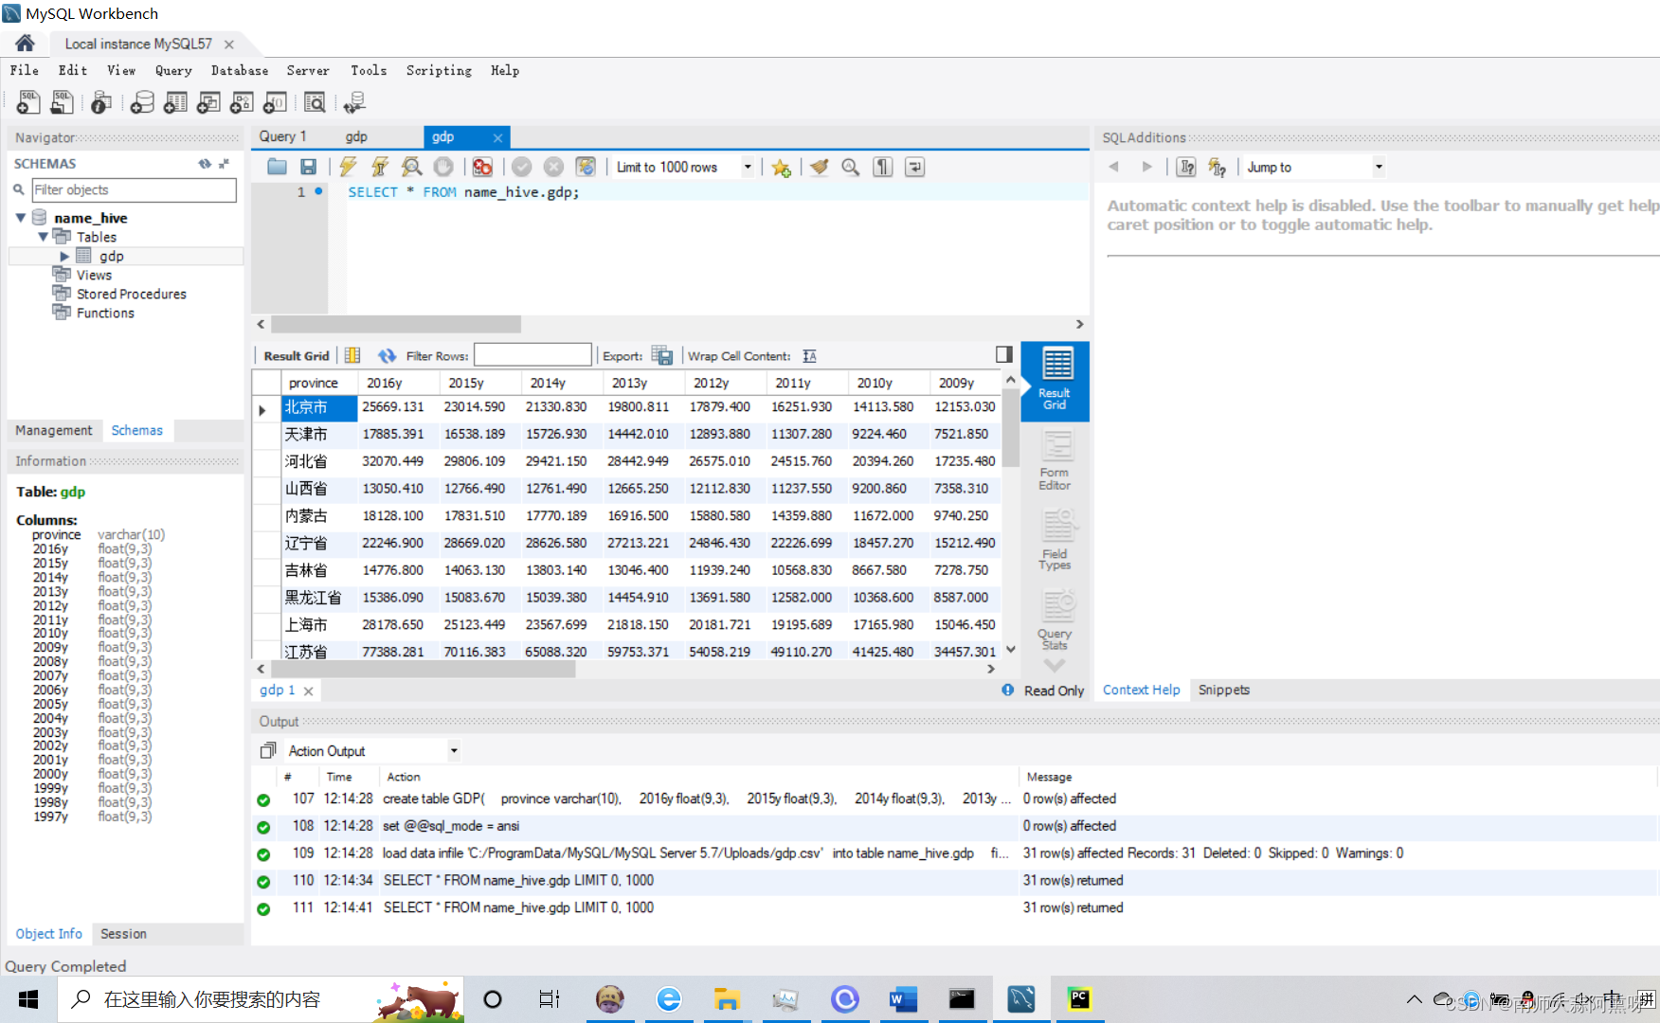
Task: Click the Filter Rows input field
Action: [x=532, y=355]
